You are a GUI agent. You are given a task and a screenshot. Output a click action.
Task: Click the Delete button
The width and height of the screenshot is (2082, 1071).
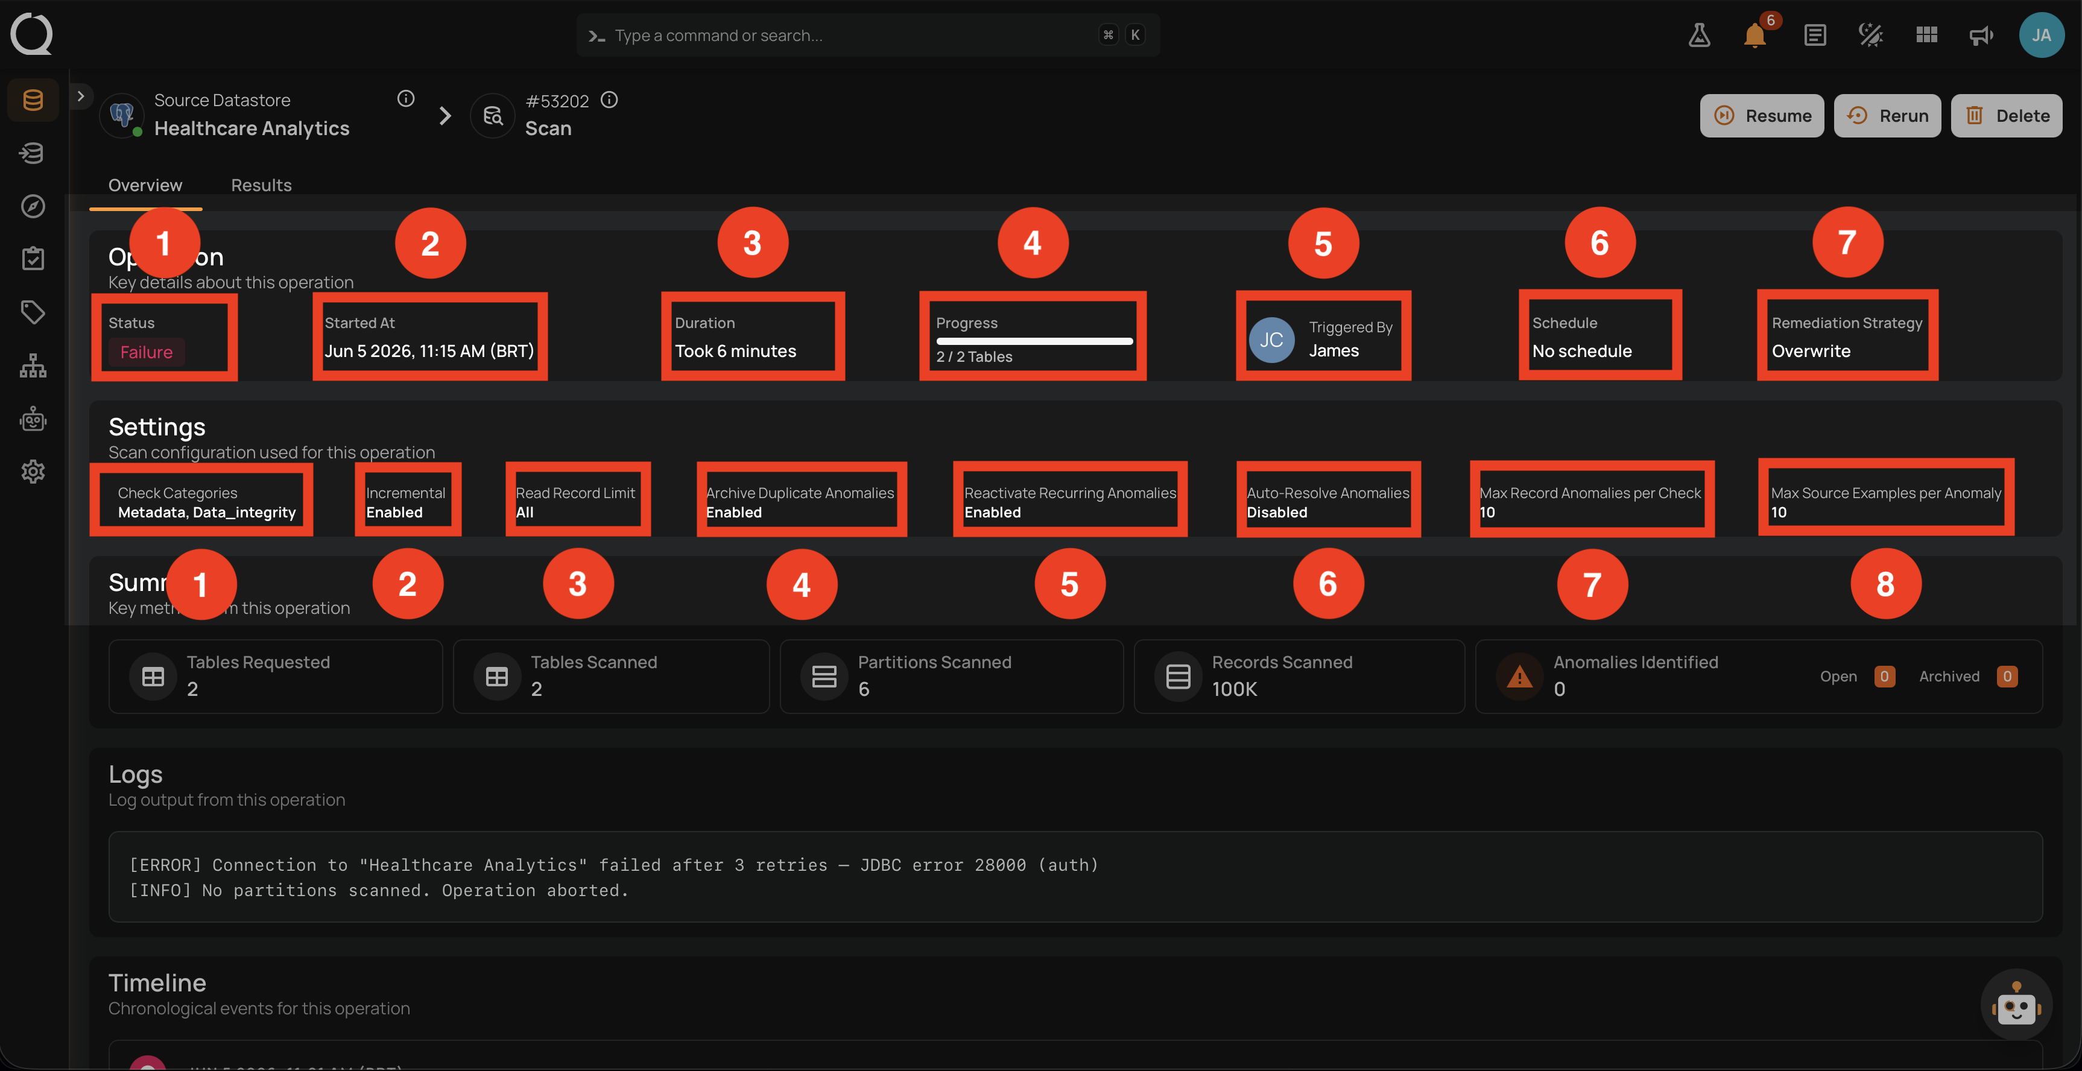[x=2007, y=116]
